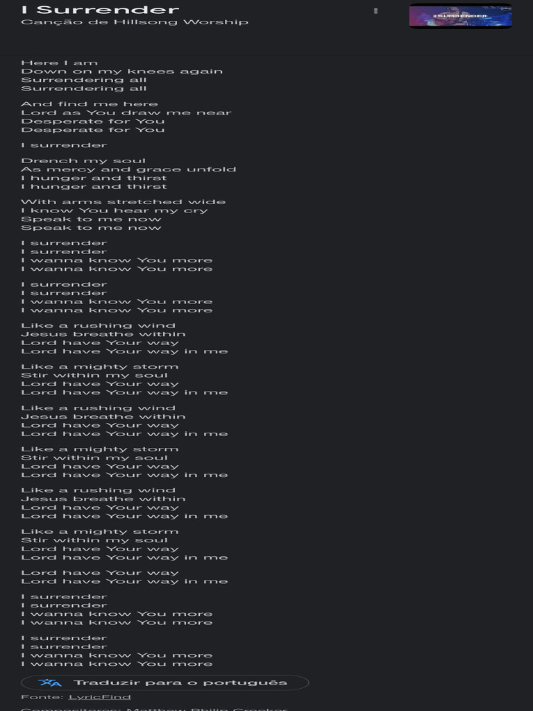Open the LyricFind source link

[100, 697]
